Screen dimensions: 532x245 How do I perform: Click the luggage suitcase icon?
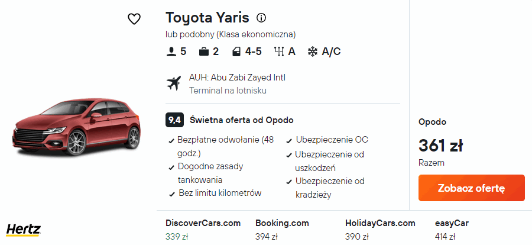click(x=205, y=52)
